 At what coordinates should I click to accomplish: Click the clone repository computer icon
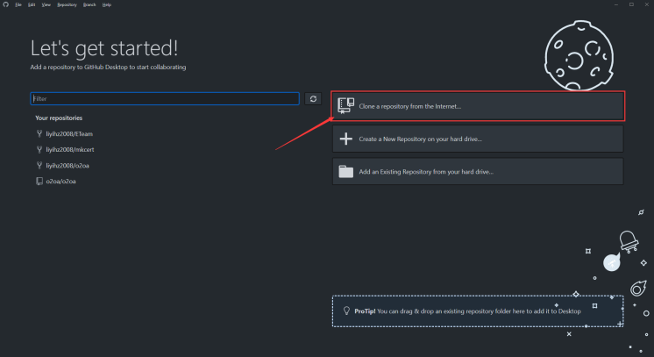345,105
